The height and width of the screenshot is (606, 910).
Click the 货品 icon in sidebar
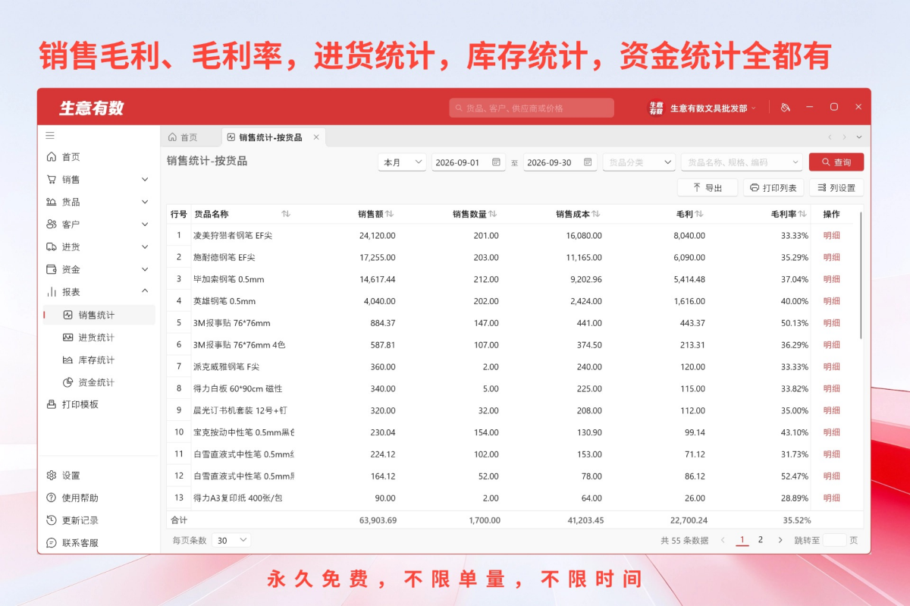52,202
